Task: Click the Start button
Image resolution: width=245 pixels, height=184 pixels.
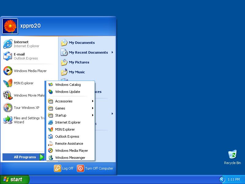Action: pos(15,179)
